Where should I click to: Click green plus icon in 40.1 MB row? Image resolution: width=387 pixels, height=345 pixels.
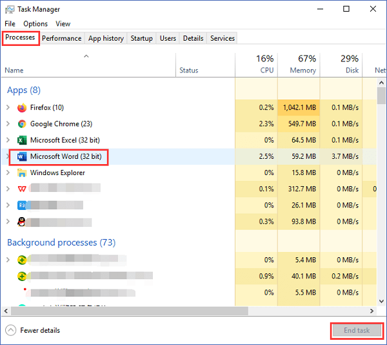click(22, 276)
